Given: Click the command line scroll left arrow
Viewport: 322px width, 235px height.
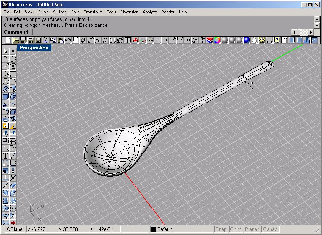Looking at the screenshot, I should (294, 32).
